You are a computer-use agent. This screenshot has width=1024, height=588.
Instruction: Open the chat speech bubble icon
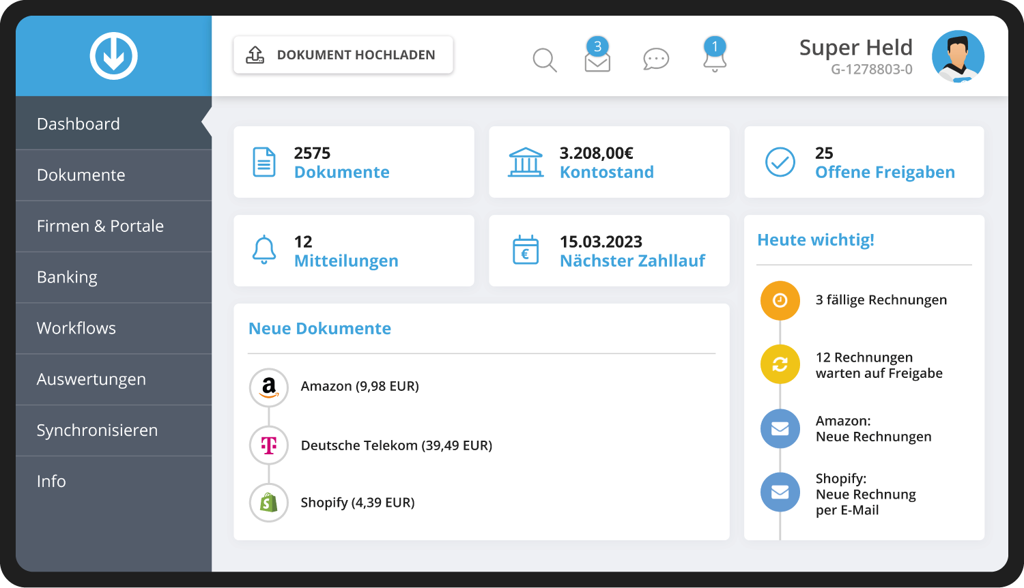pyautogui.click(x=655, y=59)
